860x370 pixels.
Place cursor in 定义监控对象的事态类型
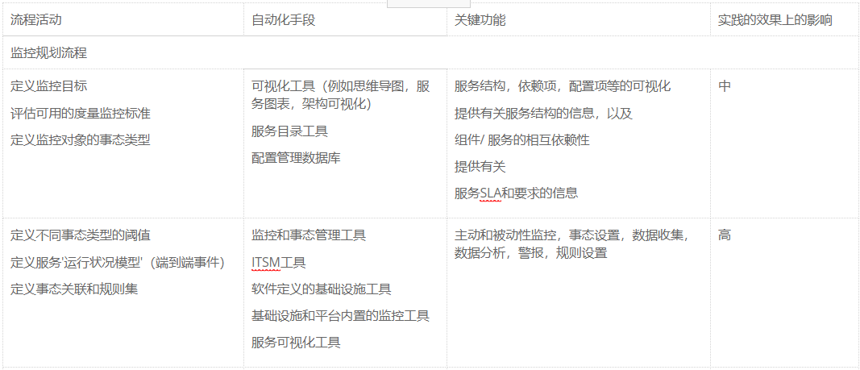81,139
